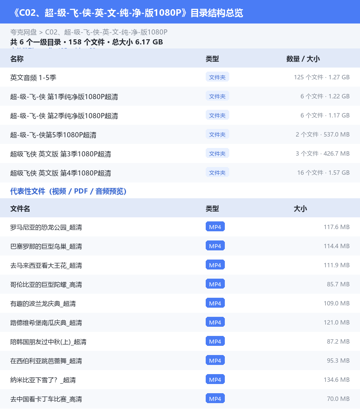Select file 去中国看卡丁车比赛_高清

180,399
